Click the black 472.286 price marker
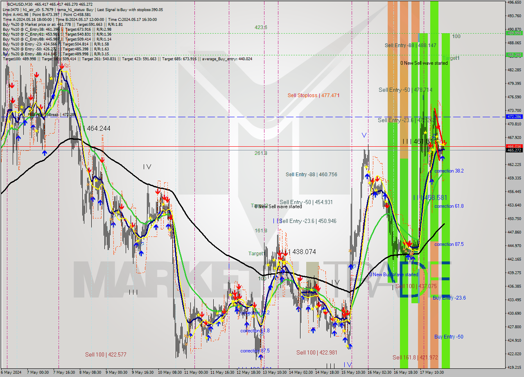Viewport: 524px width, 377px height. (514, 117)
